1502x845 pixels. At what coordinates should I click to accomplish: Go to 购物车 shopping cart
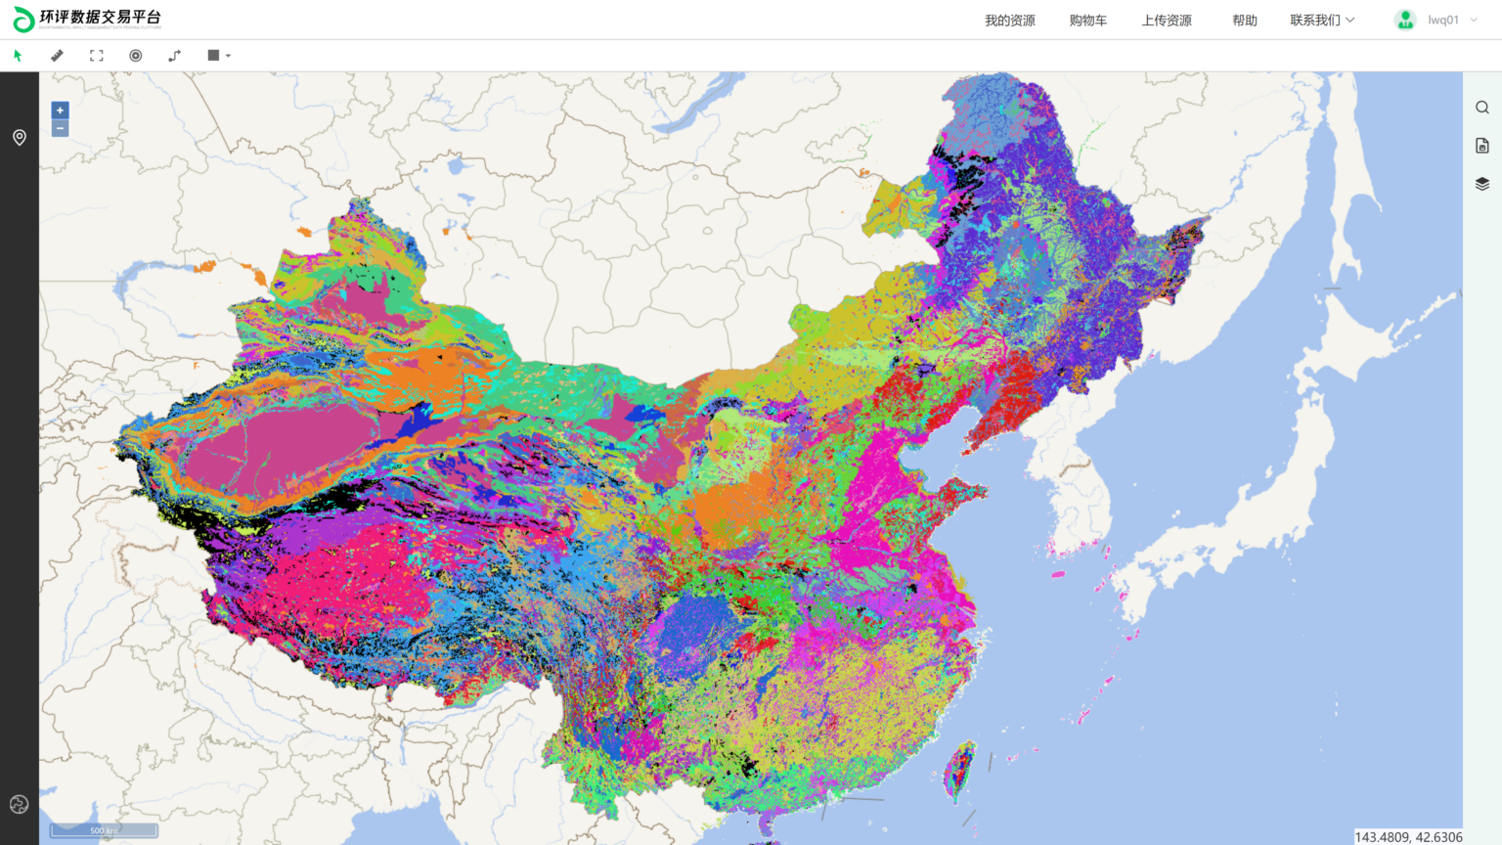[1087, 21]
